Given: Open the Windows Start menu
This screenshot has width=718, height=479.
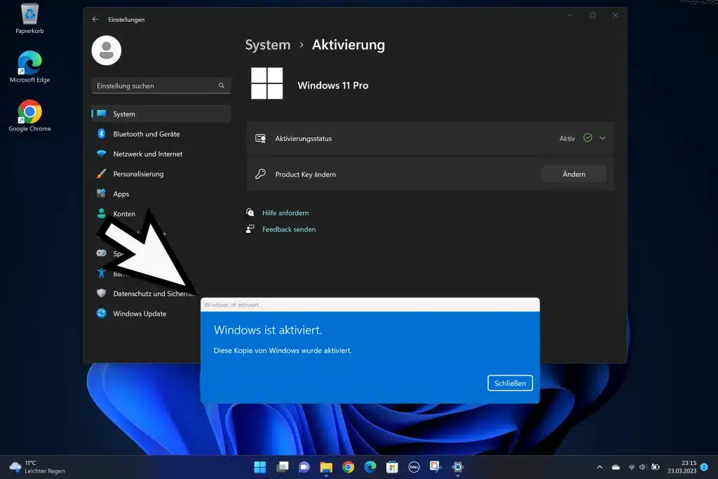Looking at the screenshot, I should coord(260,467).
